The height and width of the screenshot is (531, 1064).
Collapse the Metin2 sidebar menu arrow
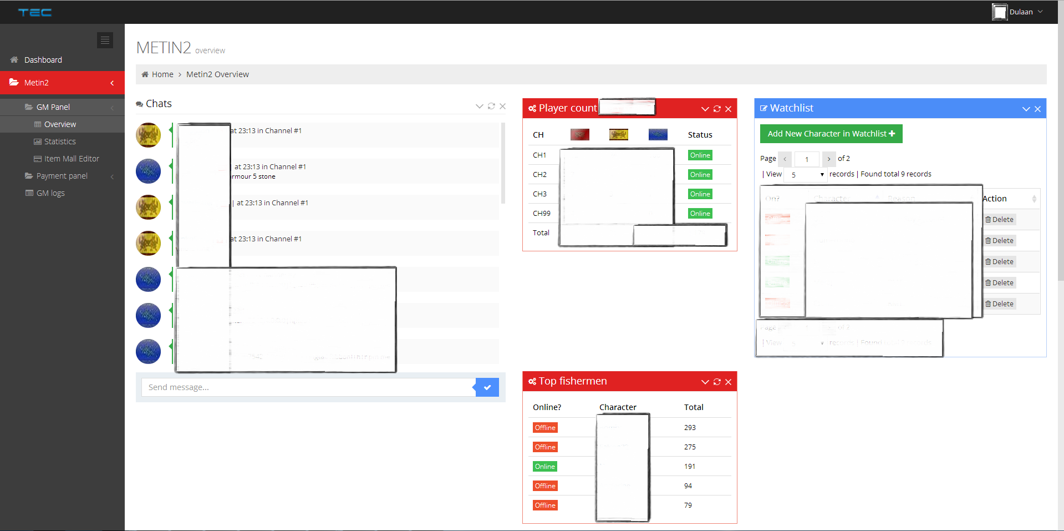pos(112,83)
